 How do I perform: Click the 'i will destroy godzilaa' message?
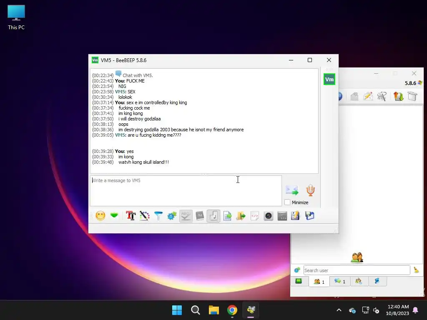coord(139,119)
